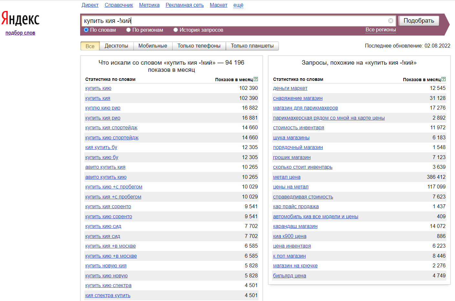The image size is (455, 301).
Task: Clear the search field with X icon
Action: 391,21
